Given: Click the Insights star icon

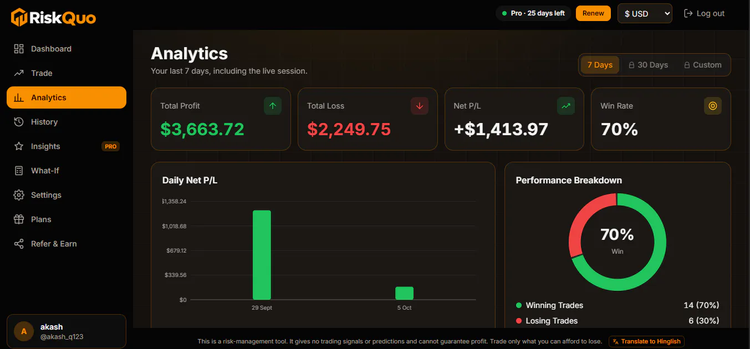Looking at the screenshot, I should point(19,146).
